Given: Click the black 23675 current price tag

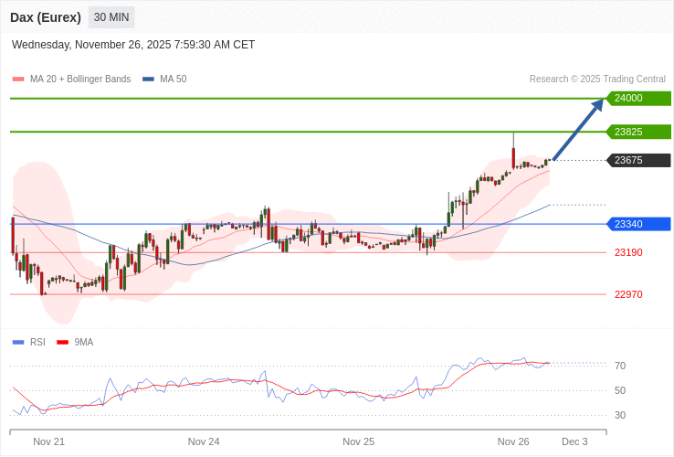Looking at the screenshot, I should pos(638,160).
